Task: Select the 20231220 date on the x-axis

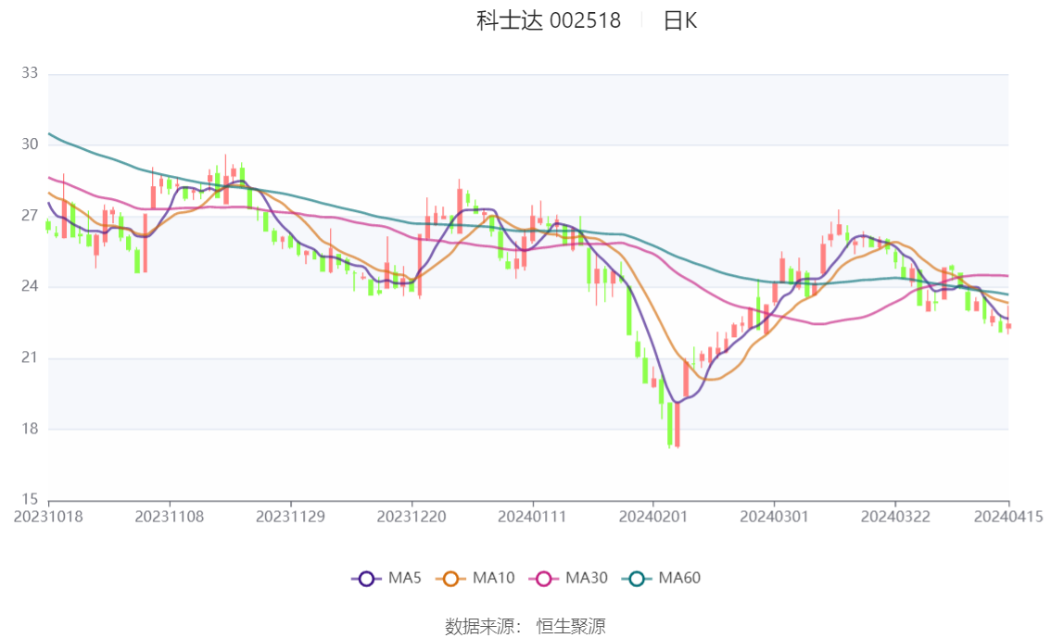Action: coord(412,517)
